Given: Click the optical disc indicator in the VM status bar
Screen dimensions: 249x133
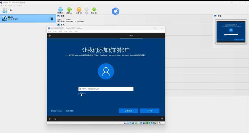Looking at the screenshot, I should (x=128, y=123).
